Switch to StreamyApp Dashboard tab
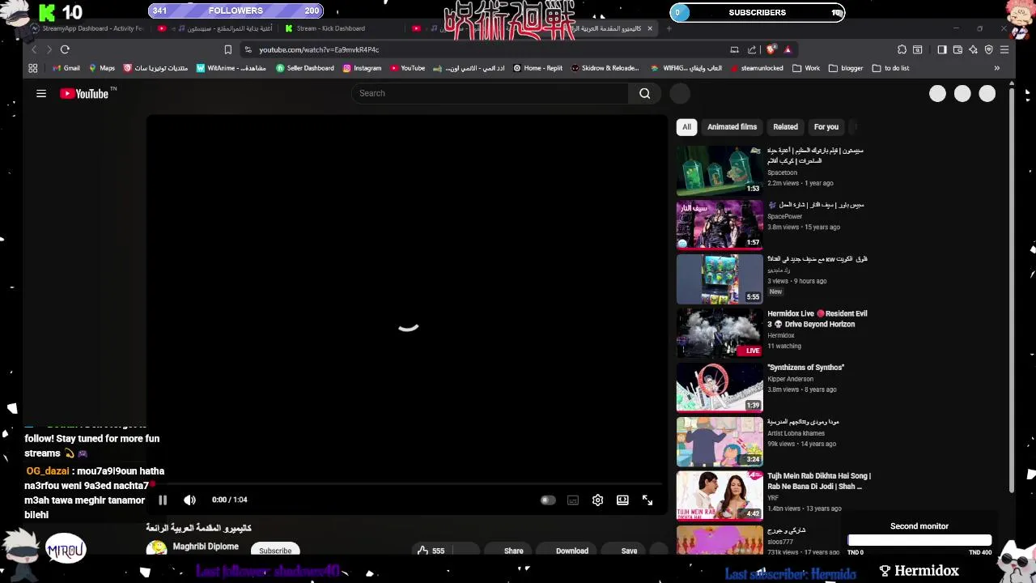1036x583 pixels. (87, 28)
